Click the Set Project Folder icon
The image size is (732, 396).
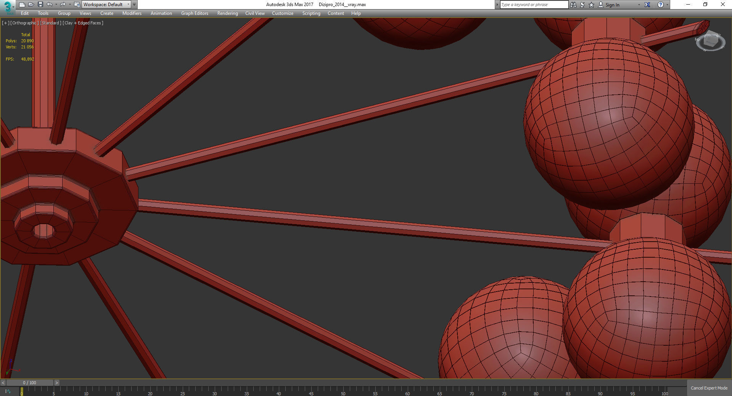[77, 5]
